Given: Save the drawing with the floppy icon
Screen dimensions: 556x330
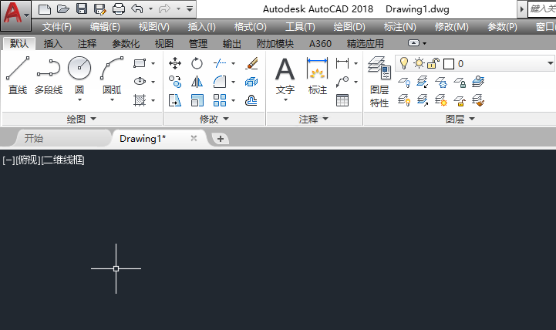Looking at the screenshot, I should [82, 8].
